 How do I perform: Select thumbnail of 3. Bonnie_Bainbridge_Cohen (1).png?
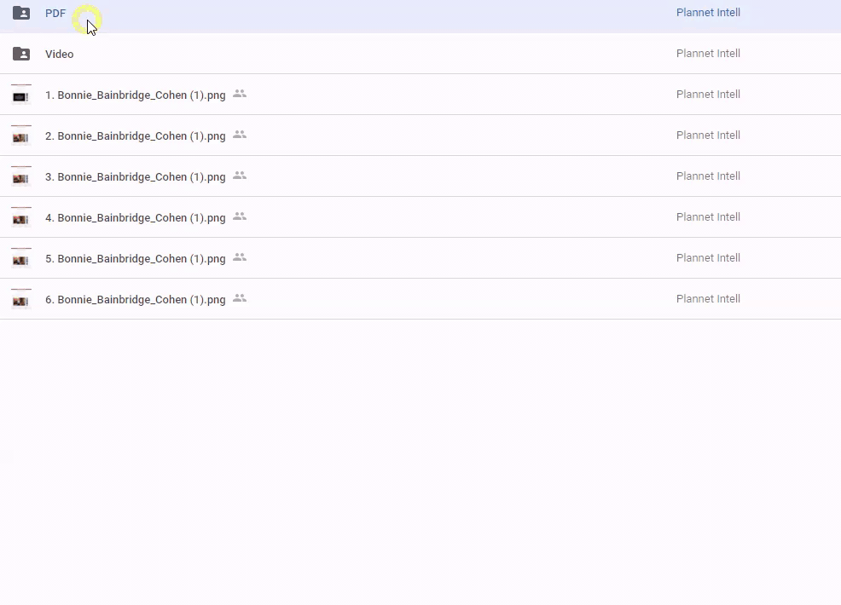pyautogui.click(x=21, y=176)
